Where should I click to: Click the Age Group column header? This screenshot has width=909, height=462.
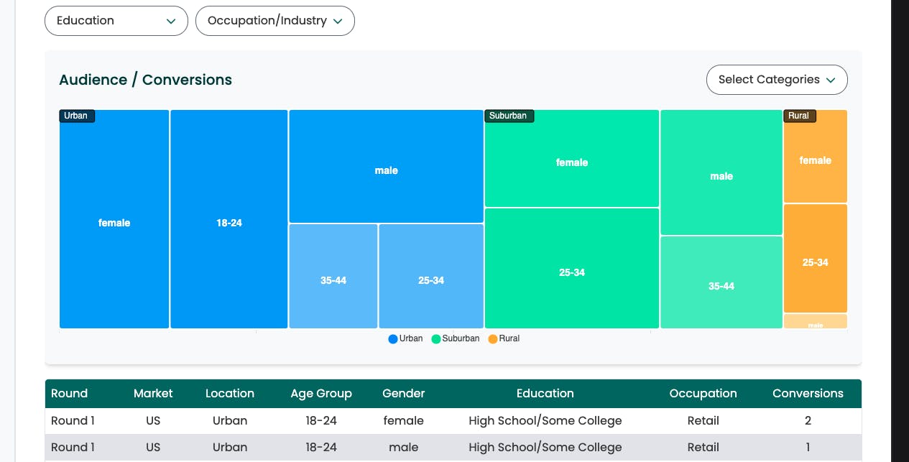[x=321, y=394]
